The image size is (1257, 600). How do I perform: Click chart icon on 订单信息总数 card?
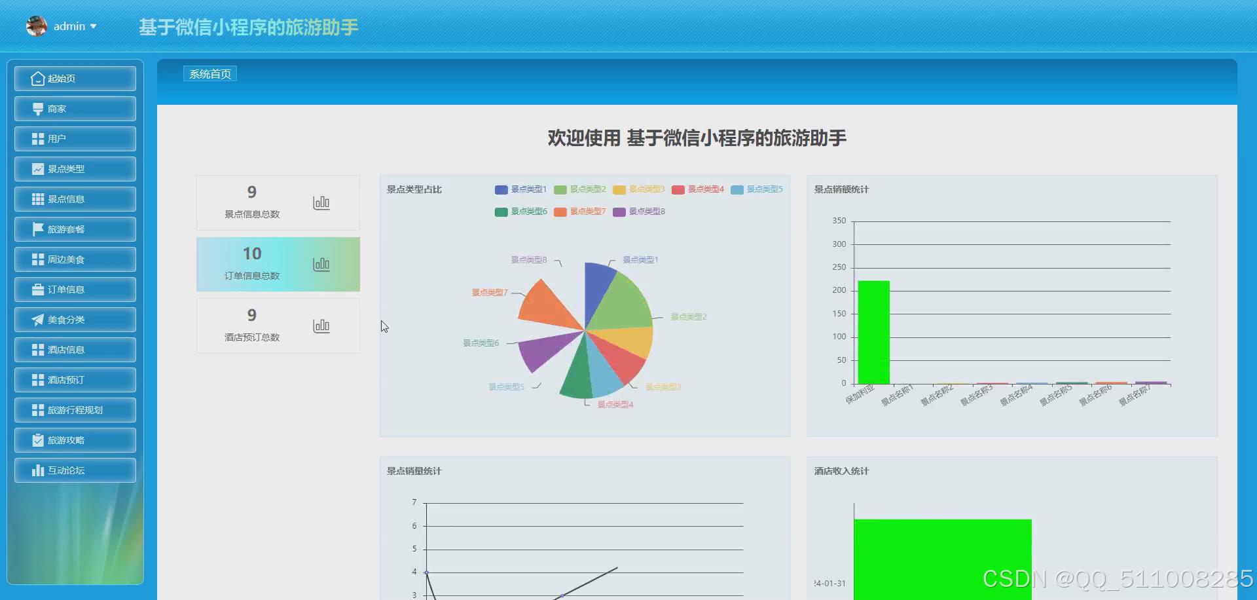tap(321, 264)
